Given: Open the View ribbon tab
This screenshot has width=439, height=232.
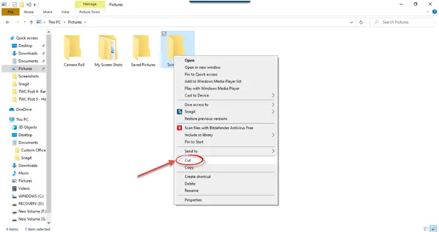Looking at the screenshot, I should [x=65, y=12].
